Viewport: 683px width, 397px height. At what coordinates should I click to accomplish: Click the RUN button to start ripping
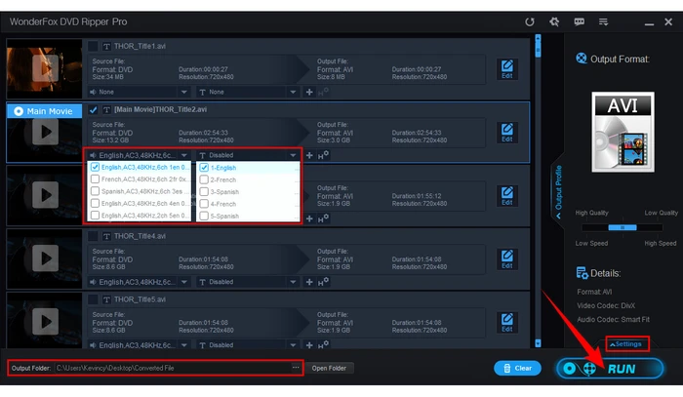tap(610, 369)
